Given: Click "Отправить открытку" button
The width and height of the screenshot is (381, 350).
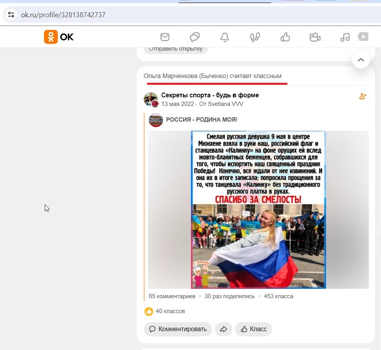Looking at the screenshot, I should (176, 49).
